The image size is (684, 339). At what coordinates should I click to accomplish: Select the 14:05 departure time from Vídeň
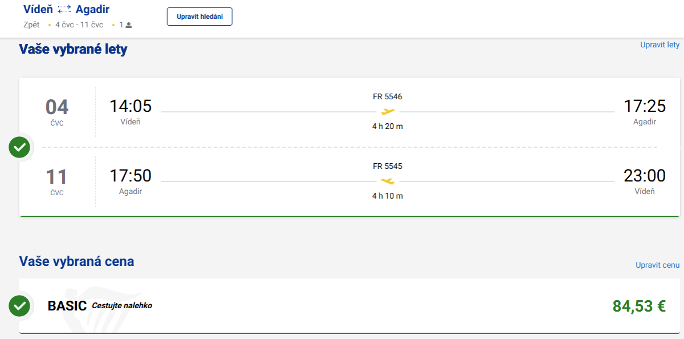[131, 106]
